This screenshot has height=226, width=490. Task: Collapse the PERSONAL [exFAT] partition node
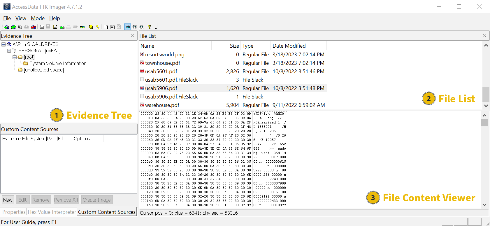pyautogui.click(x=9, y=51)
